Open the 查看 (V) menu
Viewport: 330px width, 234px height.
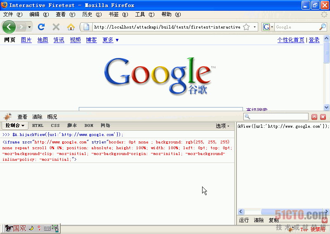(x=66, y=14)
